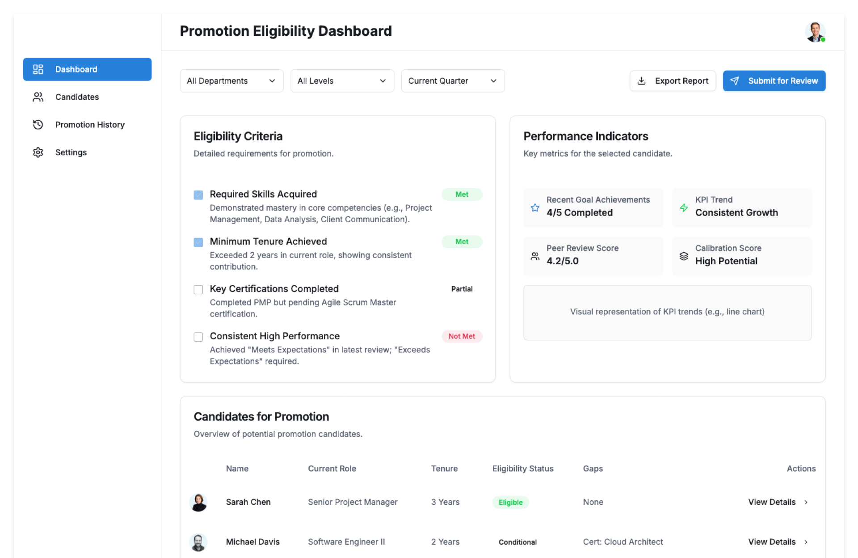The width and height of the screenshot is (858, 558).
Task: Click the Promotion History clock icon
Action: click(x=38, y=125)
